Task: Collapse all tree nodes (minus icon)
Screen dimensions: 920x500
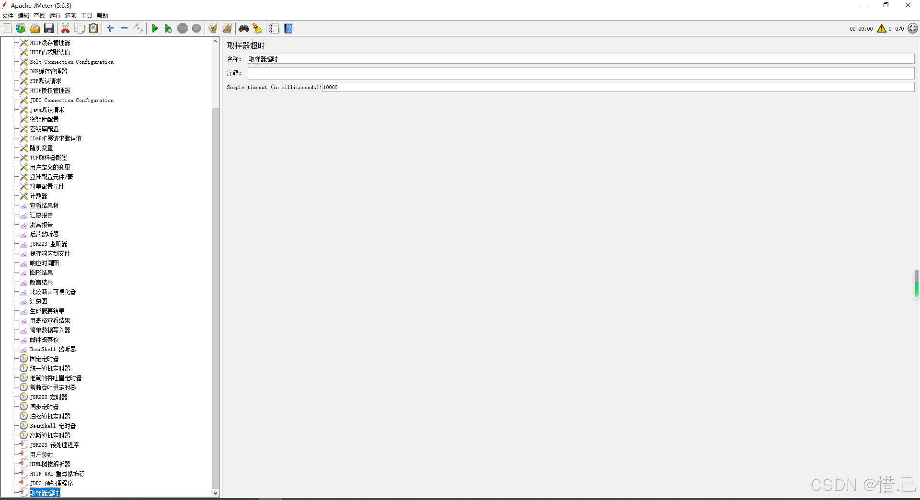Action: (124, 29)
